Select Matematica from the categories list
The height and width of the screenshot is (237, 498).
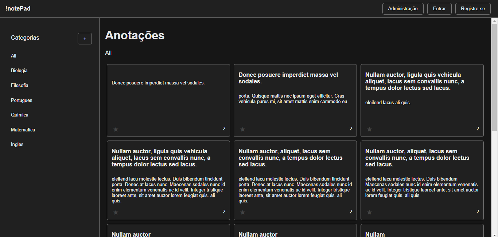click(23, 130)
